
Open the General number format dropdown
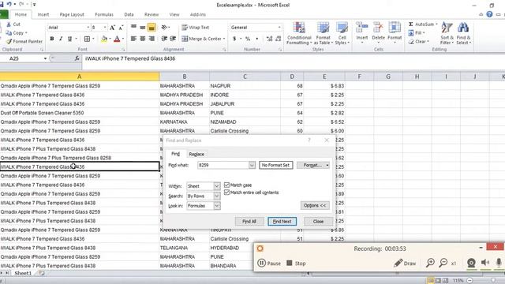tap(279, 28)
